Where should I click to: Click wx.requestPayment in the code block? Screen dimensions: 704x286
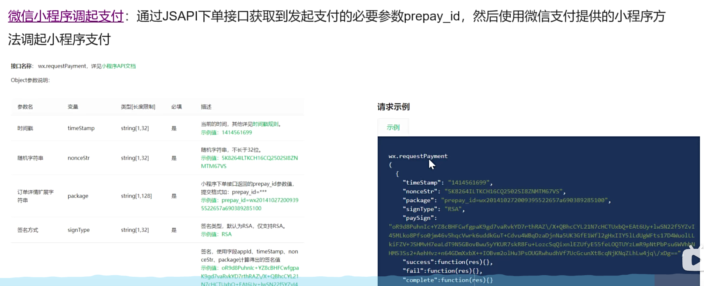[418, 156]
